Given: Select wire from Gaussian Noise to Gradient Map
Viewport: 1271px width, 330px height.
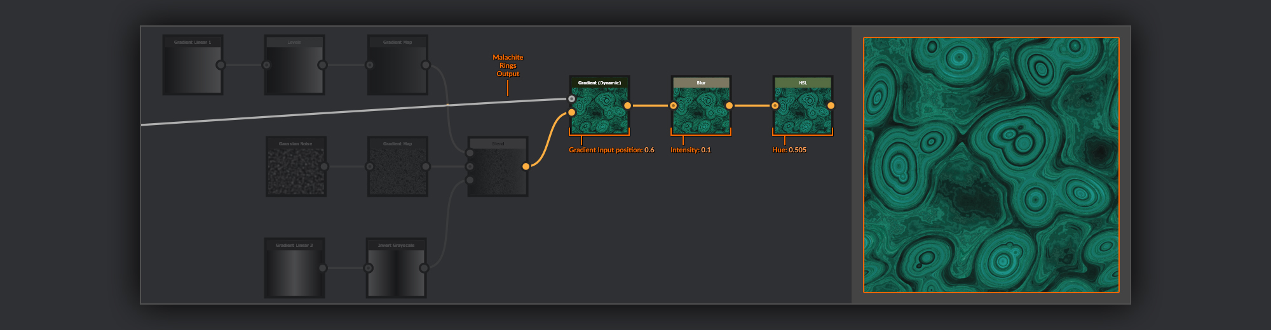Looking at the screenshot, I should tap(347, 166).
